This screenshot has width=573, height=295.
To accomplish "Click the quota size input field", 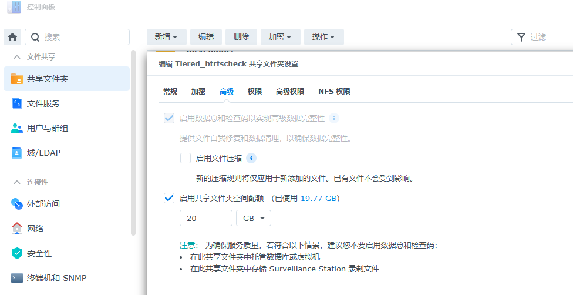I will coord(205,218).
